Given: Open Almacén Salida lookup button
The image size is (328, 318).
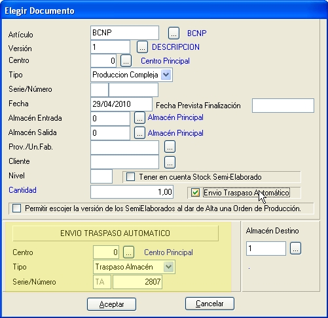Looking at the screenshot, I should (139, 133).
